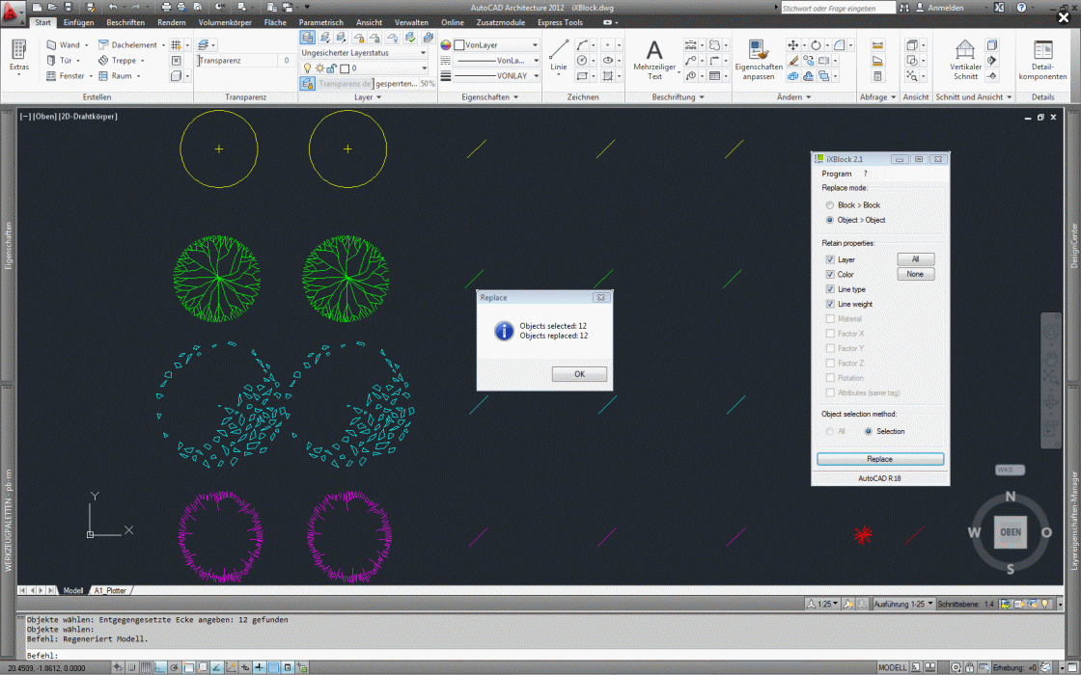The height and width of the screenshot is (675, 1081).
Task: Switch to the Rendern ribbon tab
Action: 172,23
